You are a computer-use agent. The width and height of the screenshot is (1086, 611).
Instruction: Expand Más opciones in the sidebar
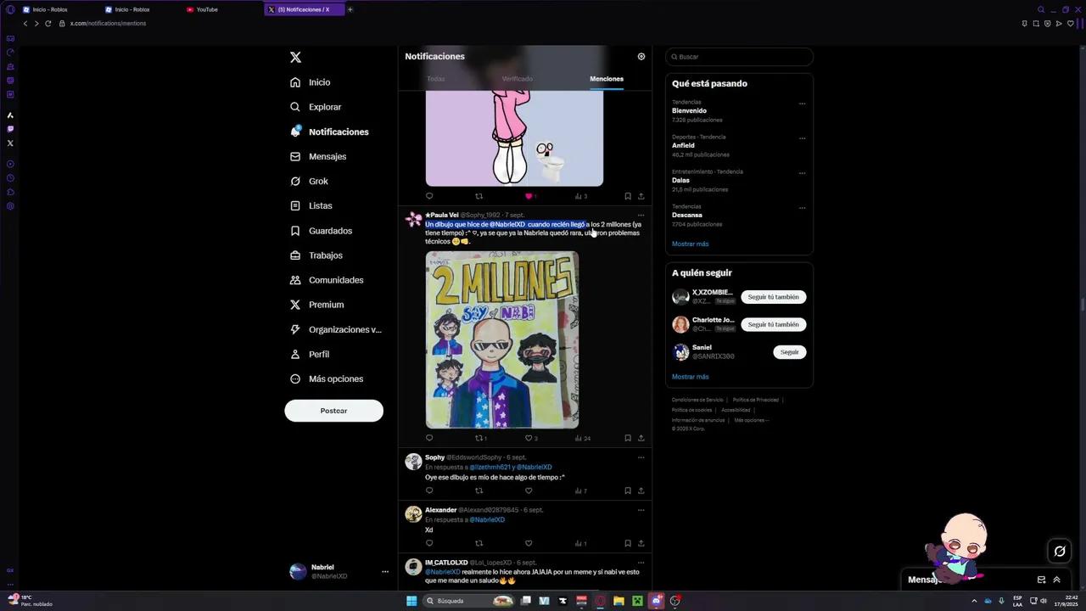pos(327,378)
